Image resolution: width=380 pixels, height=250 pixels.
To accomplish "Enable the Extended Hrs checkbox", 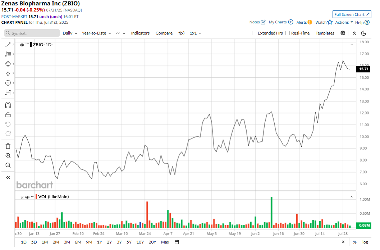I will coord(254,33).
